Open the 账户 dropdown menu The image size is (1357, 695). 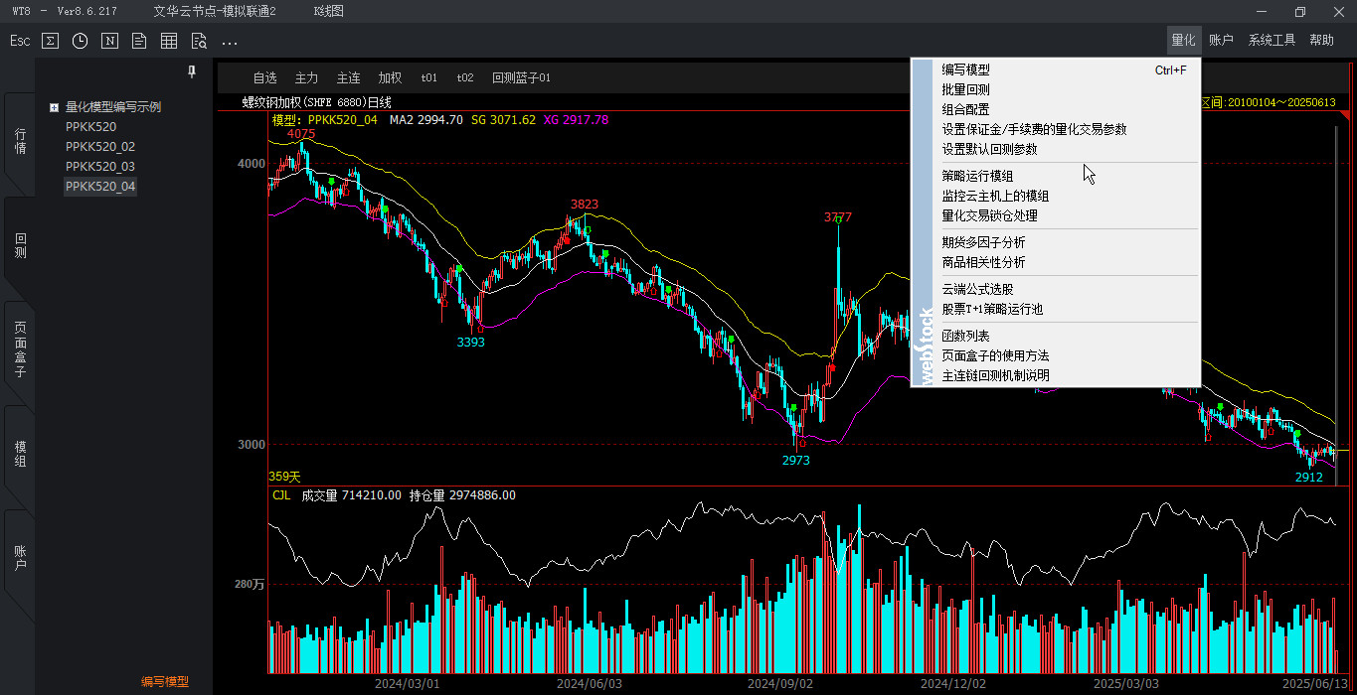pyautogui.click(x=1221, y=41)
